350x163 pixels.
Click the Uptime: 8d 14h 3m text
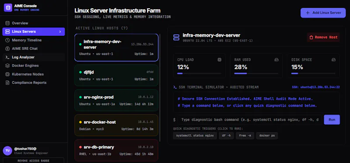tap(137, 129)
